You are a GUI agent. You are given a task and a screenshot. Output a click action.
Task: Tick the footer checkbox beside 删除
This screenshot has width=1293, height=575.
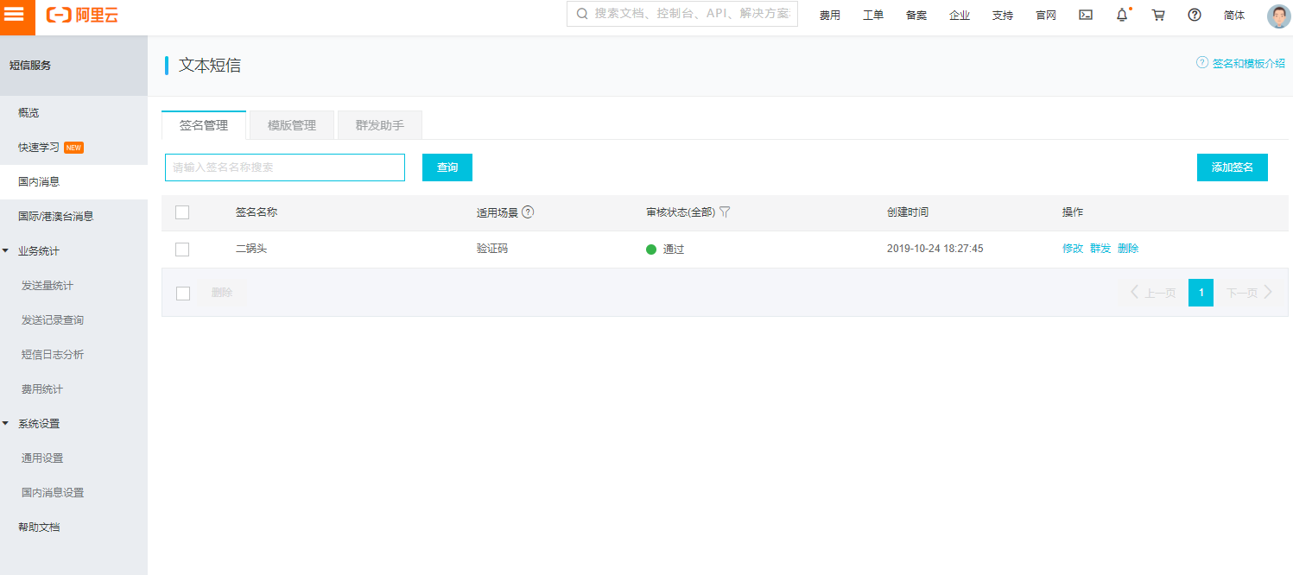[183, 293]
